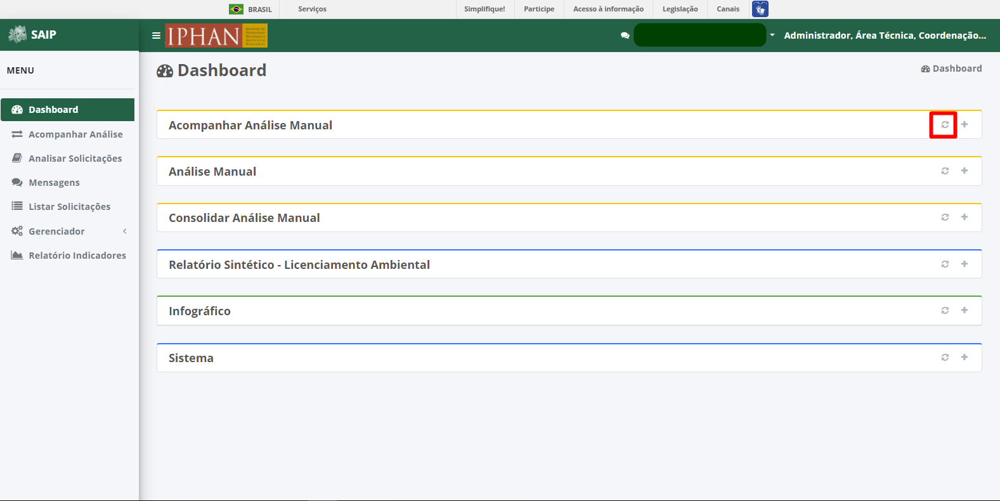This screenshot has height=501, width=1000.
Task: Open Listar Solicitações in sidebar
Action: point(67,207)
